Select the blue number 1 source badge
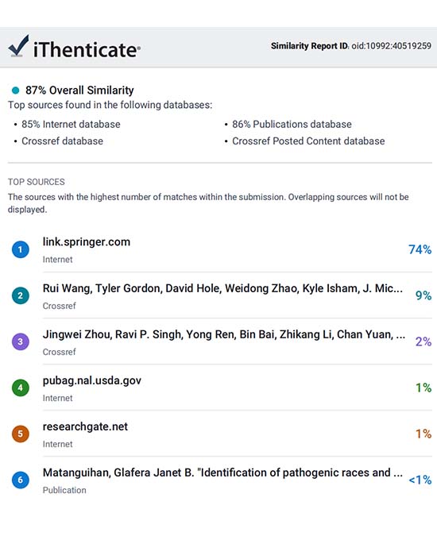437x540 pixels. click(x=21, y=249)
